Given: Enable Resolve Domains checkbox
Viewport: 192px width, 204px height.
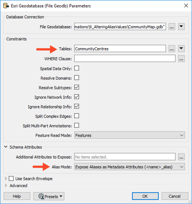Looking at the screenshot, I should [x=77, y=78].
